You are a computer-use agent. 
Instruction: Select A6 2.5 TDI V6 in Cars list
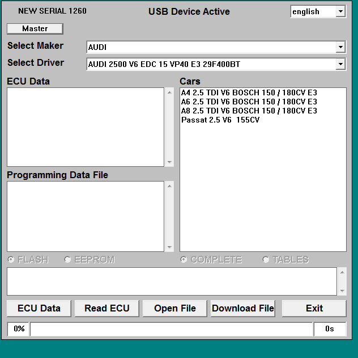point(249,102)
